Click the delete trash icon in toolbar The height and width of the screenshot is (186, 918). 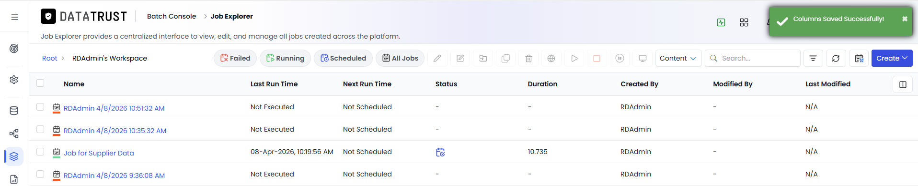[x=528, y=58]
